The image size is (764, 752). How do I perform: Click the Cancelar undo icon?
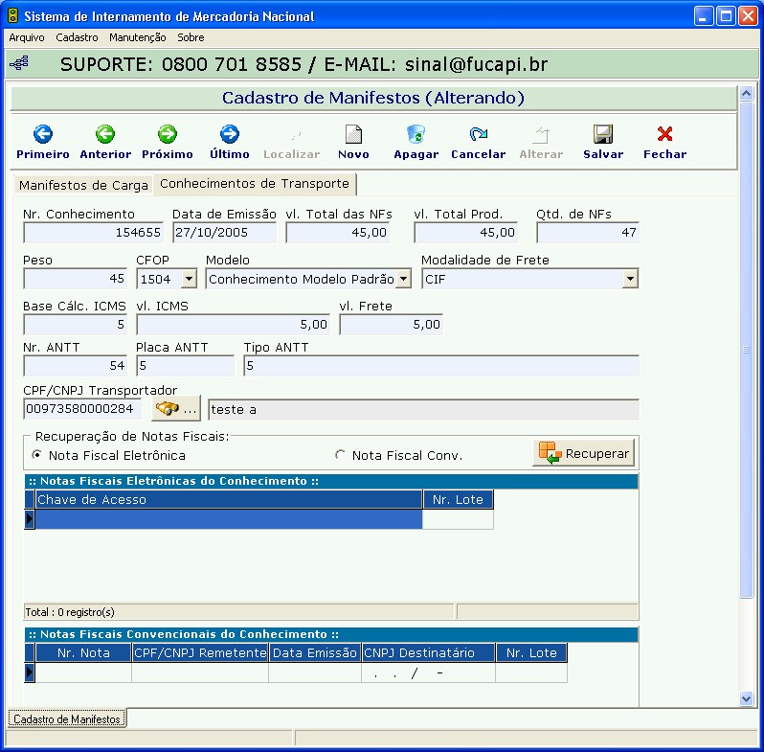[x=478, y=135]
